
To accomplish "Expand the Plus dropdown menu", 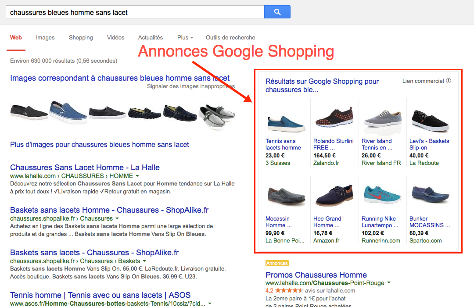I will (185, 37).
